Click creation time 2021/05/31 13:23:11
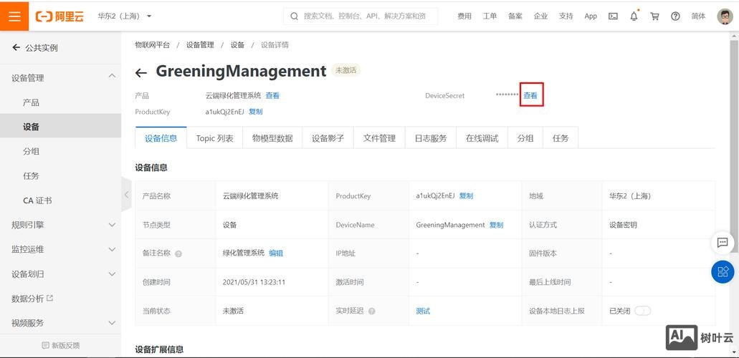 254,282
